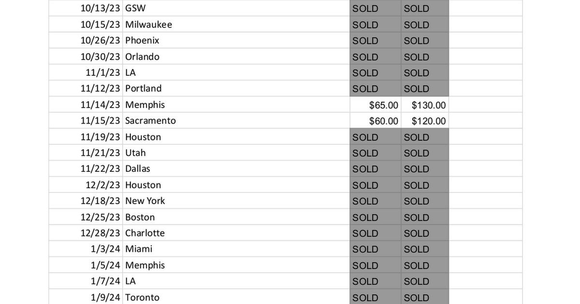
Task: Click the Charlotte cell
Action: click(145, 233)
